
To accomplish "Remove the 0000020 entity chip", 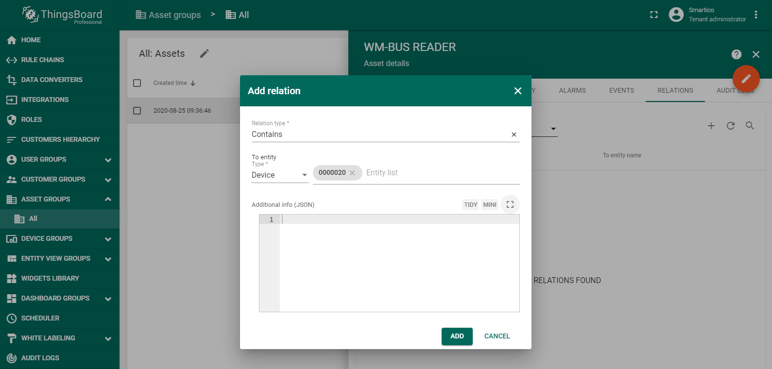I will click(x=352, y=173).
